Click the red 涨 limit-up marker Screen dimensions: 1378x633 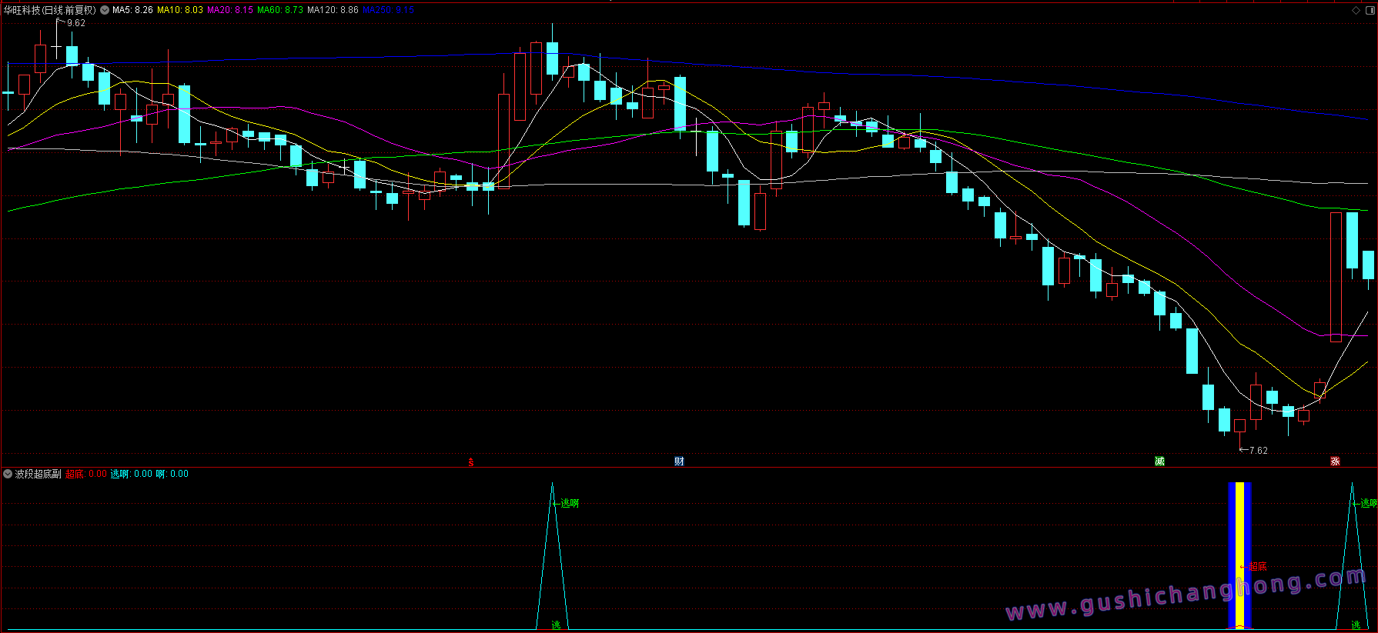point(1335,461)
